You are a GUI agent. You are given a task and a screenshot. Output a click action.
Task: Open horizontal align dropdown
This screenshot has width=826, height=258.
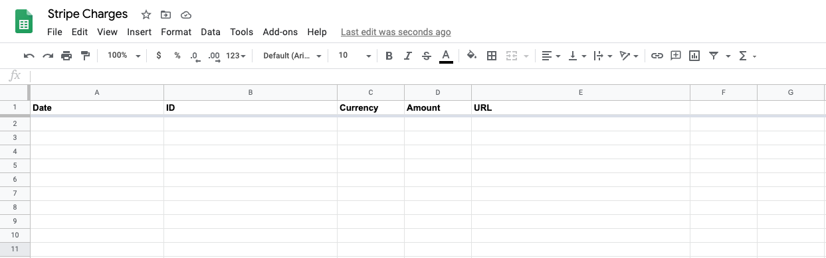pos(551,56)
